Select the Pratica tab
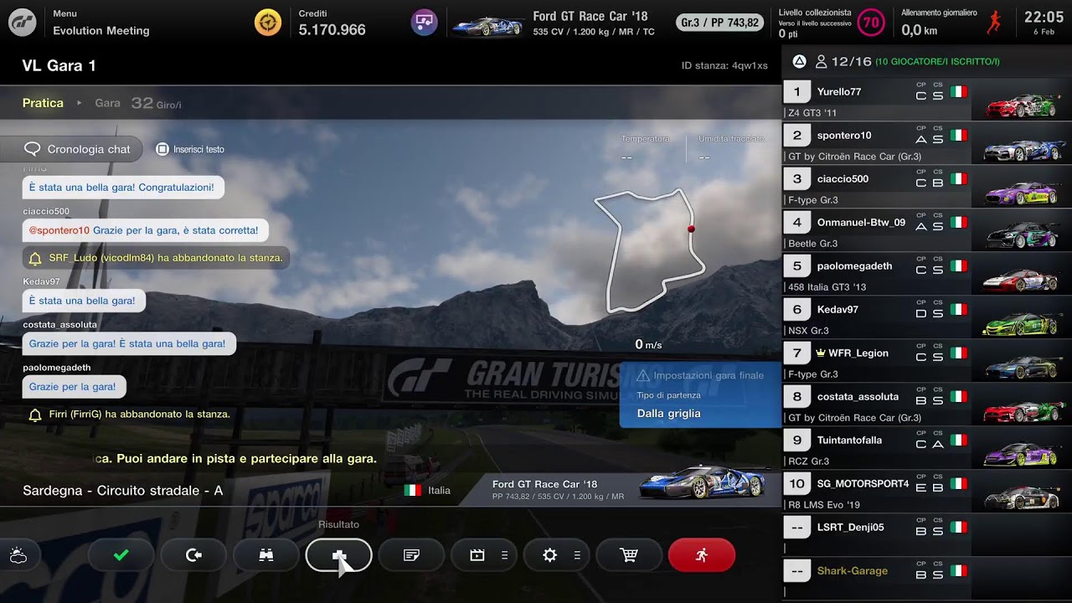The width and height of the screenshot is (1072, 603). point(43,103)
